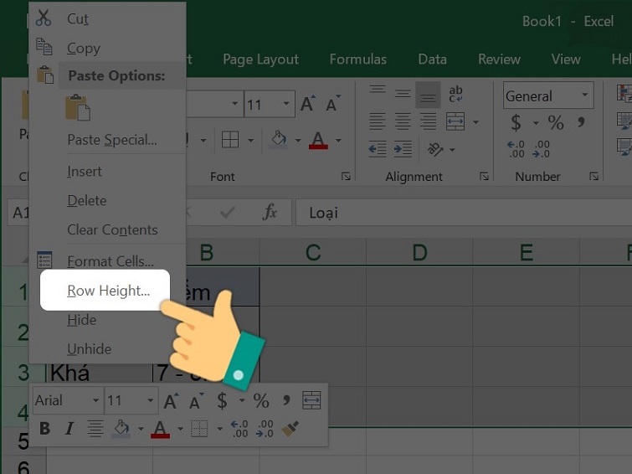Click the formula bar showing Loại

[464, 212]
